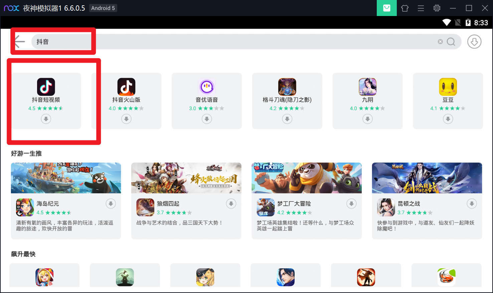Image resolution: width=493 pixels, height=293 pixels.
Task: Open the 海岛纪元 banner image
Action: [x=66, y=178]
